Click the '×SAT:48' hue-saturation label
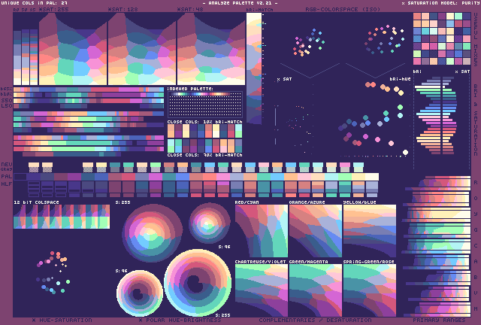The width and height of the screenshot is (481, 325). (190, 9)
